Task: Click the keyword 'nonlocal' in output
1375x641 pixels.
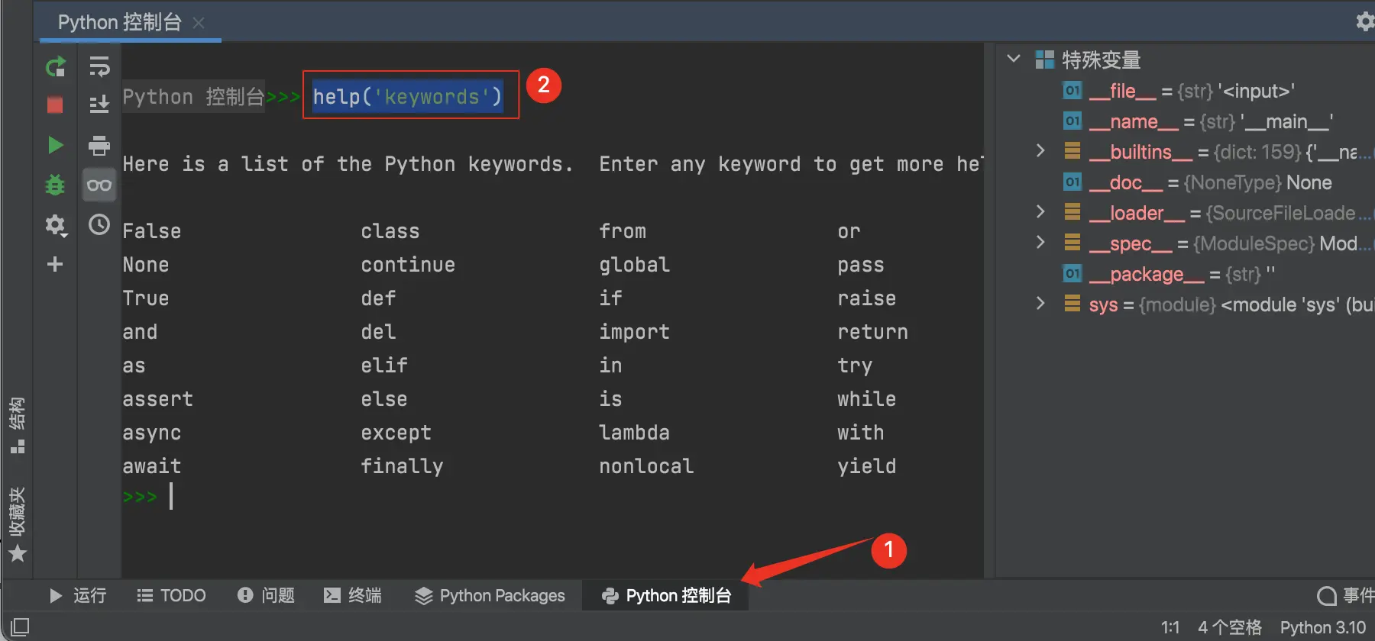Action: pyautogui.click(x=646, y=466)
